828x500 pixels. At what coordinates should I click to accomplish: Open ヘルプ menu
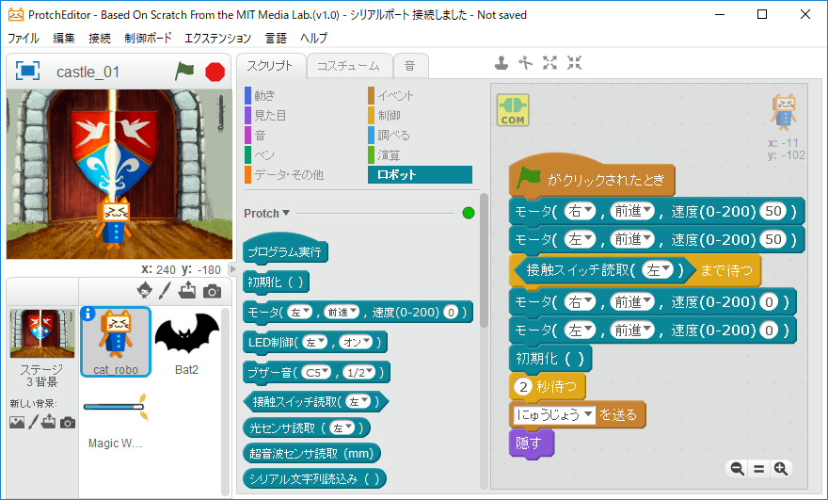(x=313, y=38)
